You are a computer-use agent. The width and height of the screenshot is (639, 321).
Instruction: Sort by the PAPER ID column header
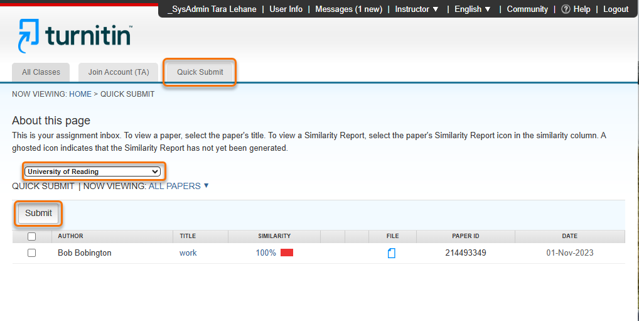pos(465,236)
